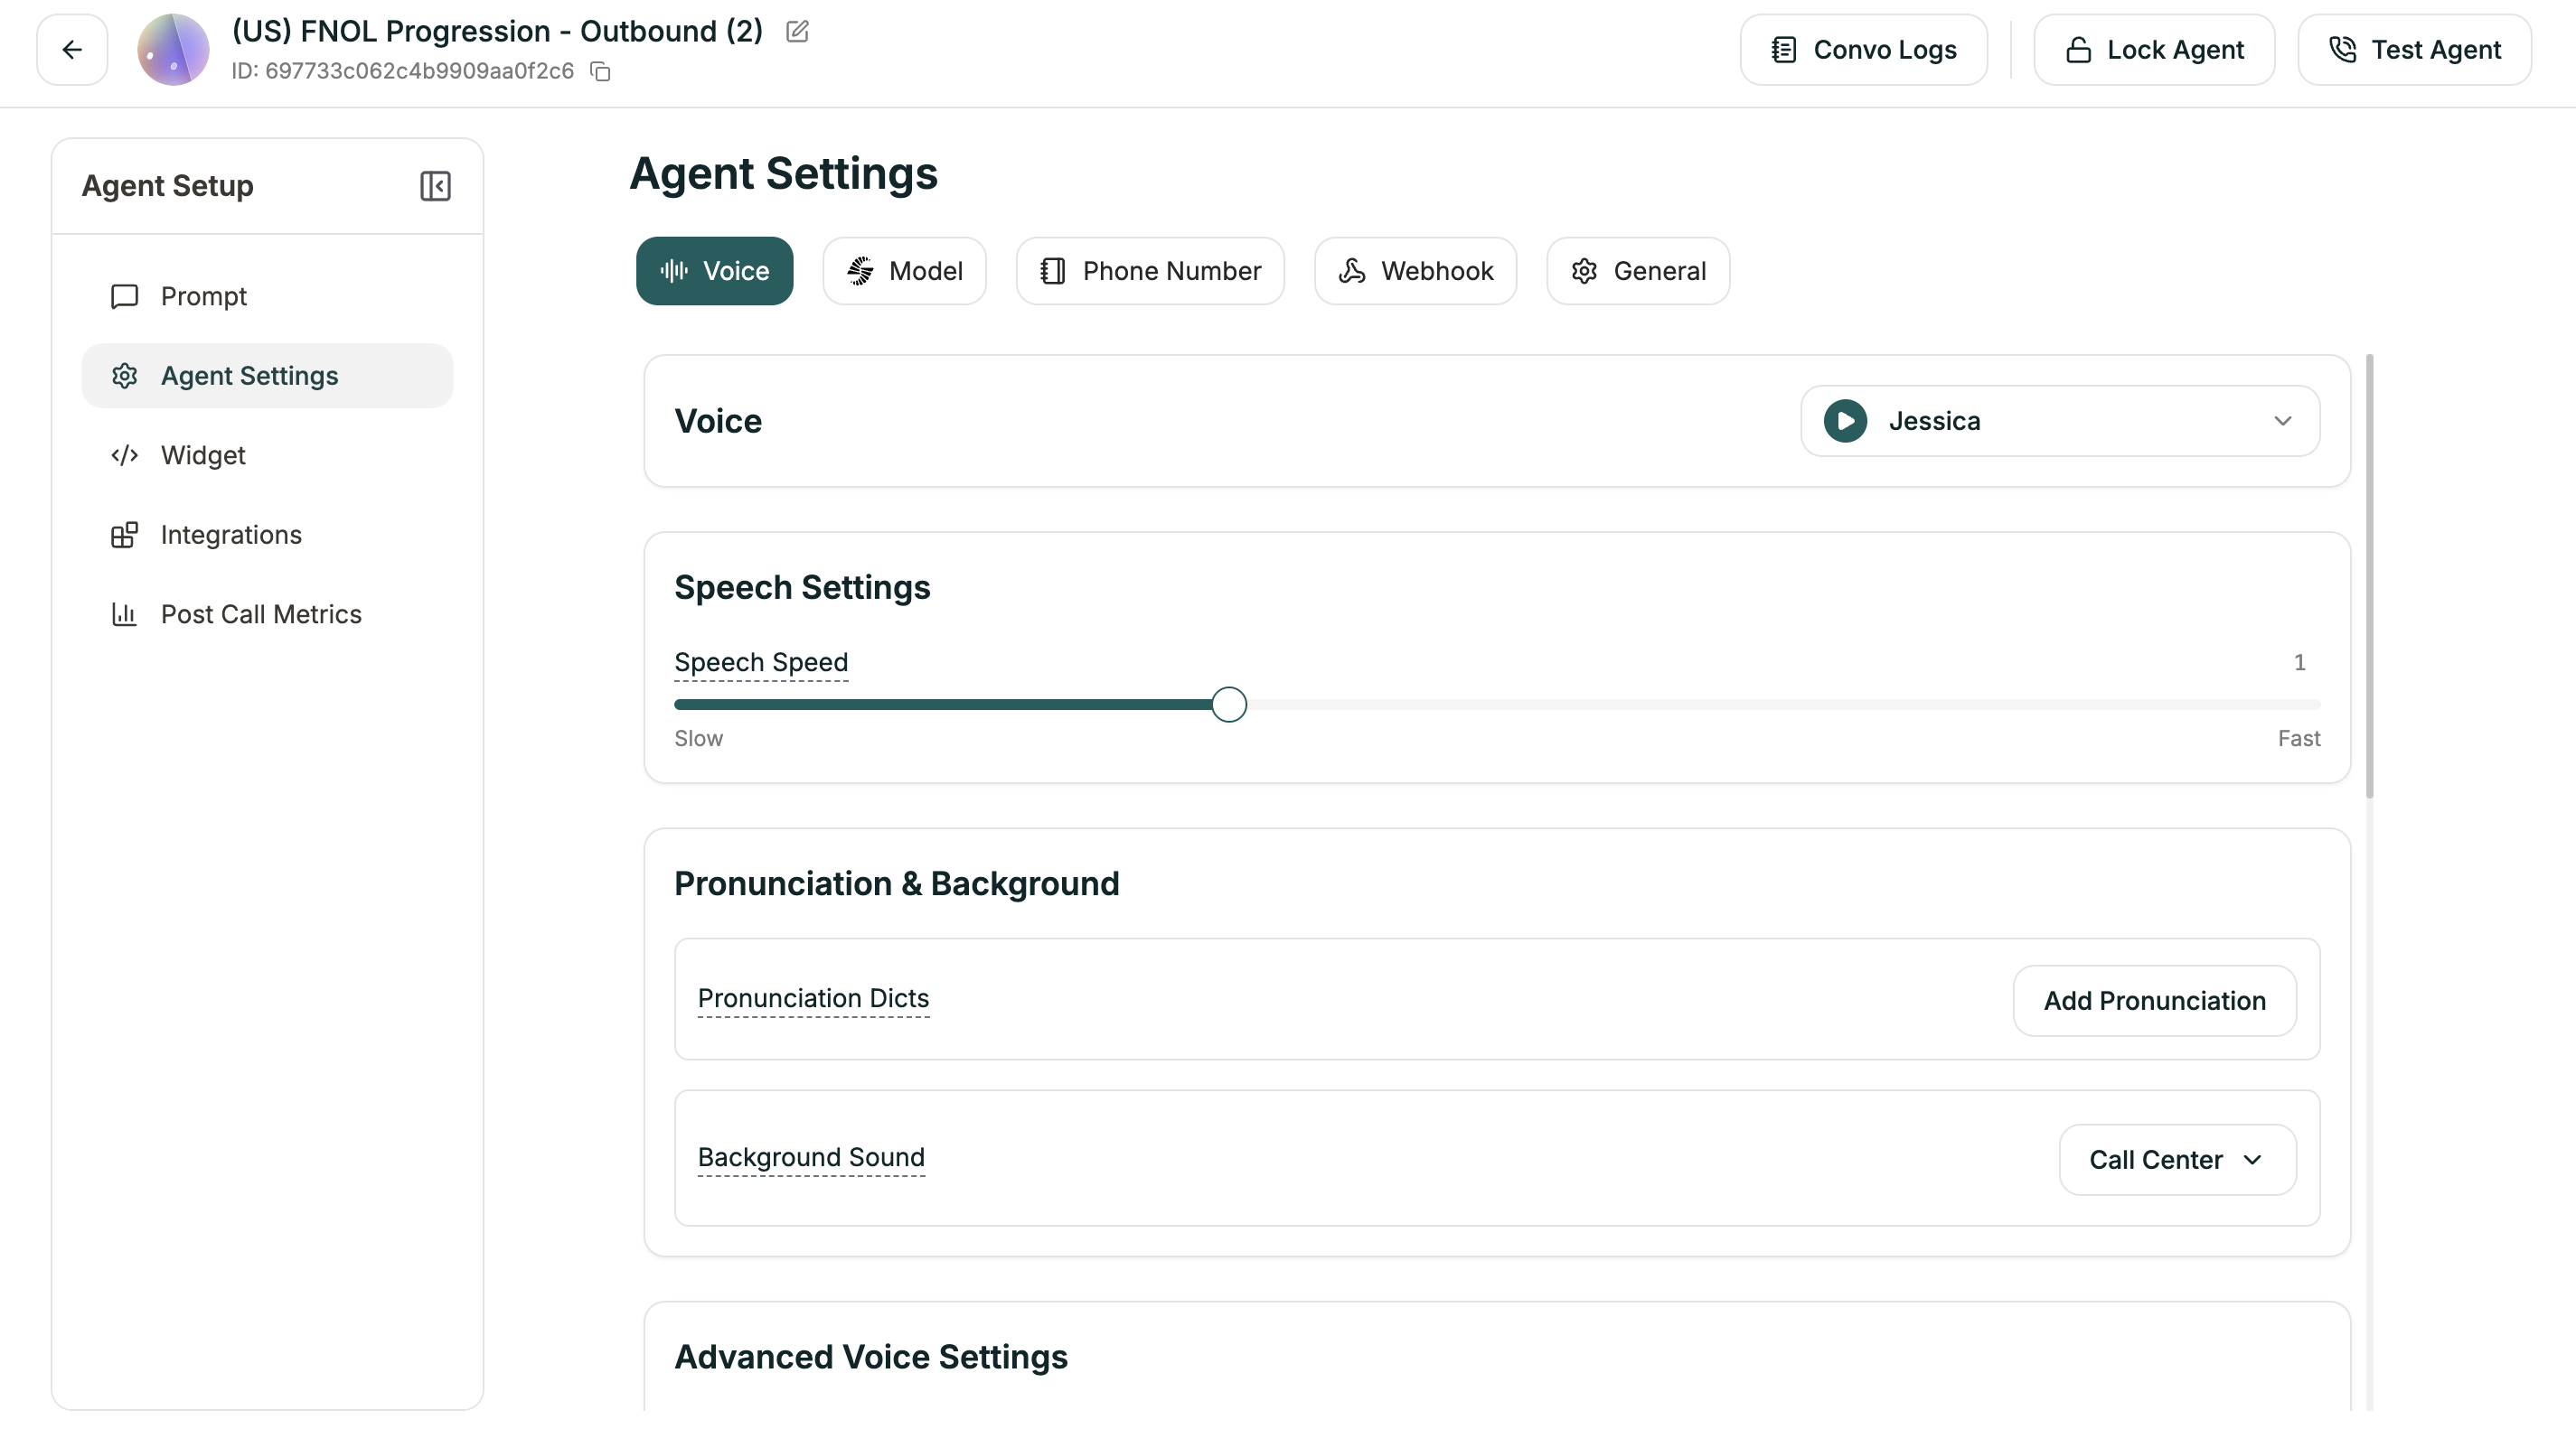View Post Call Metrics
The height and width of the screenshot is (1429, 2576).
coord(261,613)
